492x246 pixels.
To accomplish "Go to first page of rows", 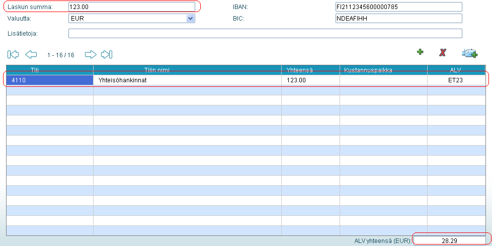I will [13, 54].
